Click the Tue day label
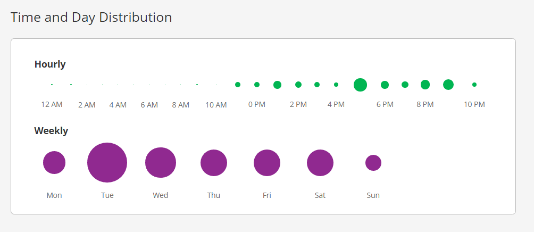534x232 pixels. tap(107, 195)
